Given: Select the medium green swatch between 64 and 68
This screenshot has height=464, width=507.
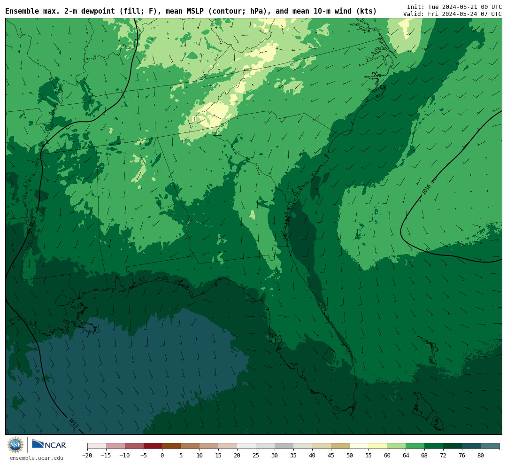Looking at the screenshot, I should click(415, 446).
